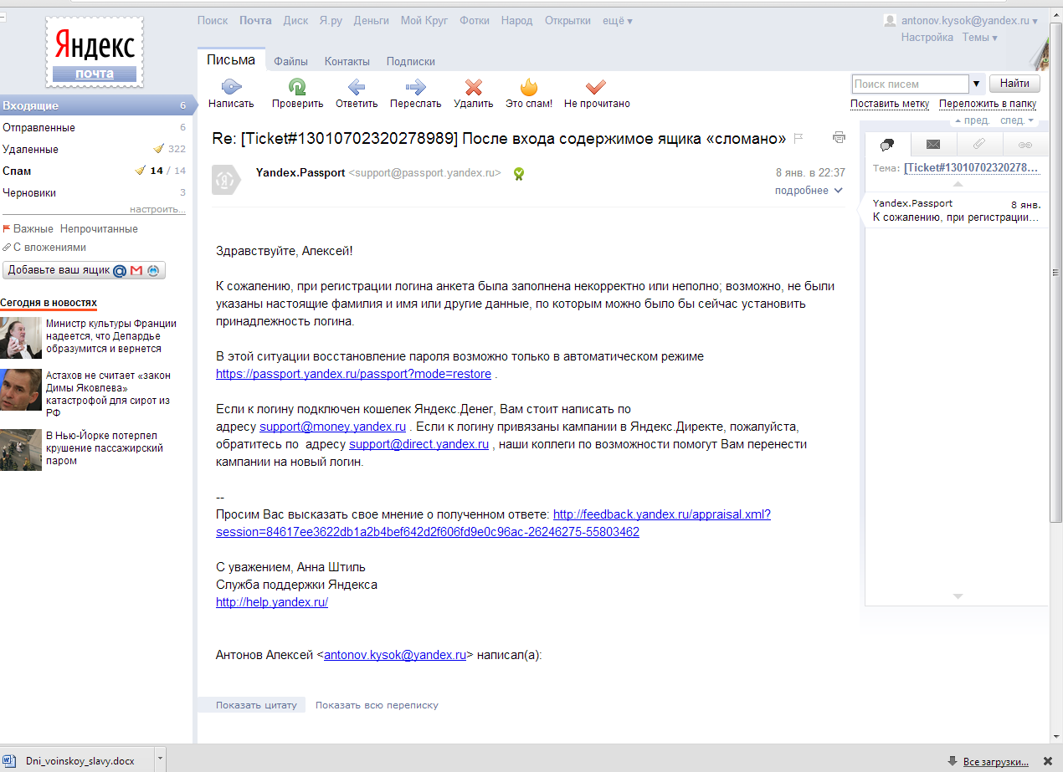Click the red flag Важные filter
The width and height of the screenshot is (1063, 772).
[7, 228]
